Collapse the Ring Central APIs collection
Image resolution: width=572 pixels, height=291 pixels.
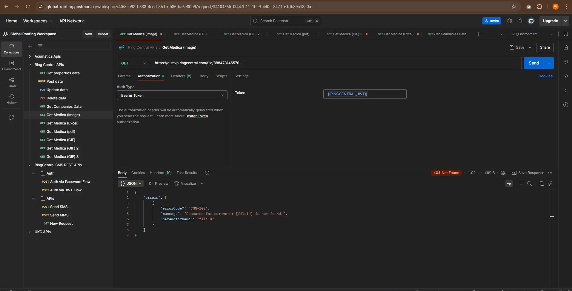[30, 65]
